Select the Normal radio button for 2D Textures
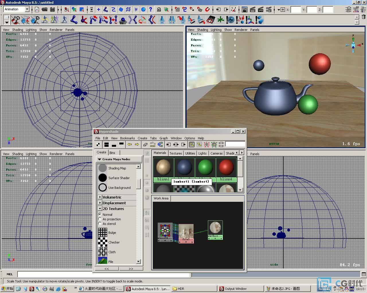The width and height of the screenshot is (367, 293). (100, 214)
